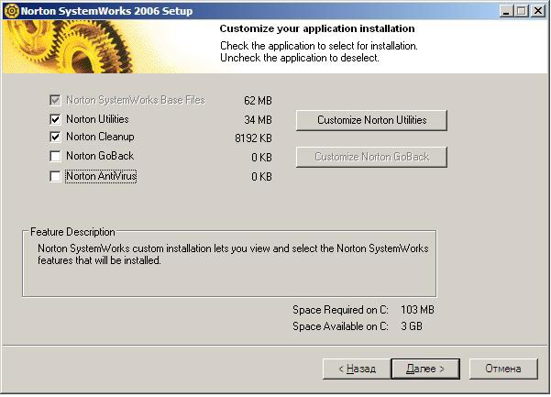Go back with the Назад button
Image resolution: width=551 pixels, height=397 pixels.
[x=357, y=369]
